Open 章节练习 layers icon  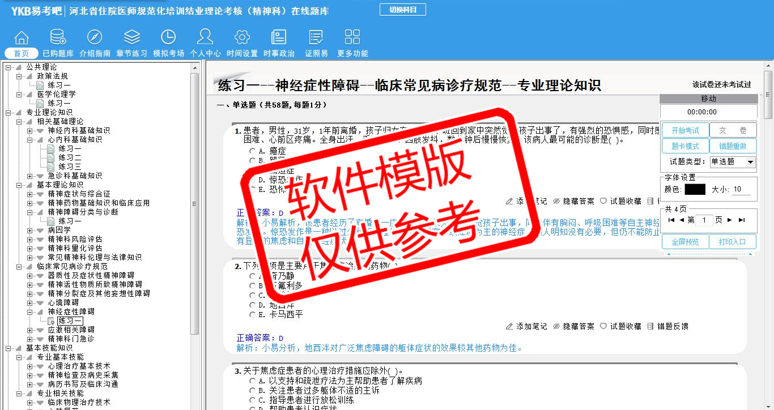(131, 38)
